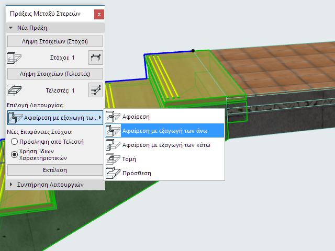This screenshot has width=335, height=251.
Task: Select the Χρήση Ίδιων Χαρακτηριστικών radio button
Action: (14, 155)
